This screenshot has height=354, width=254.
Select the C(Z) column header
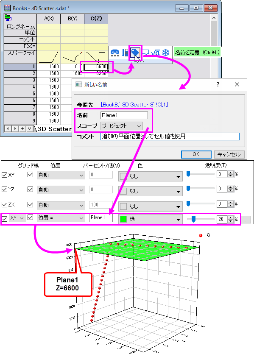(96, 19)
